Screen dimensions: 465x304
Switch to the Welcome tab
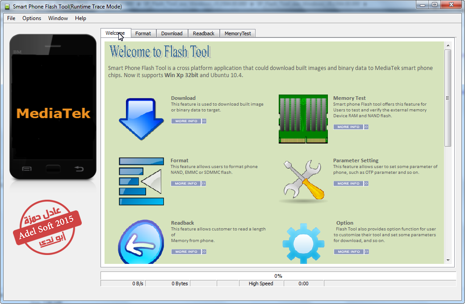pos(115,33)
